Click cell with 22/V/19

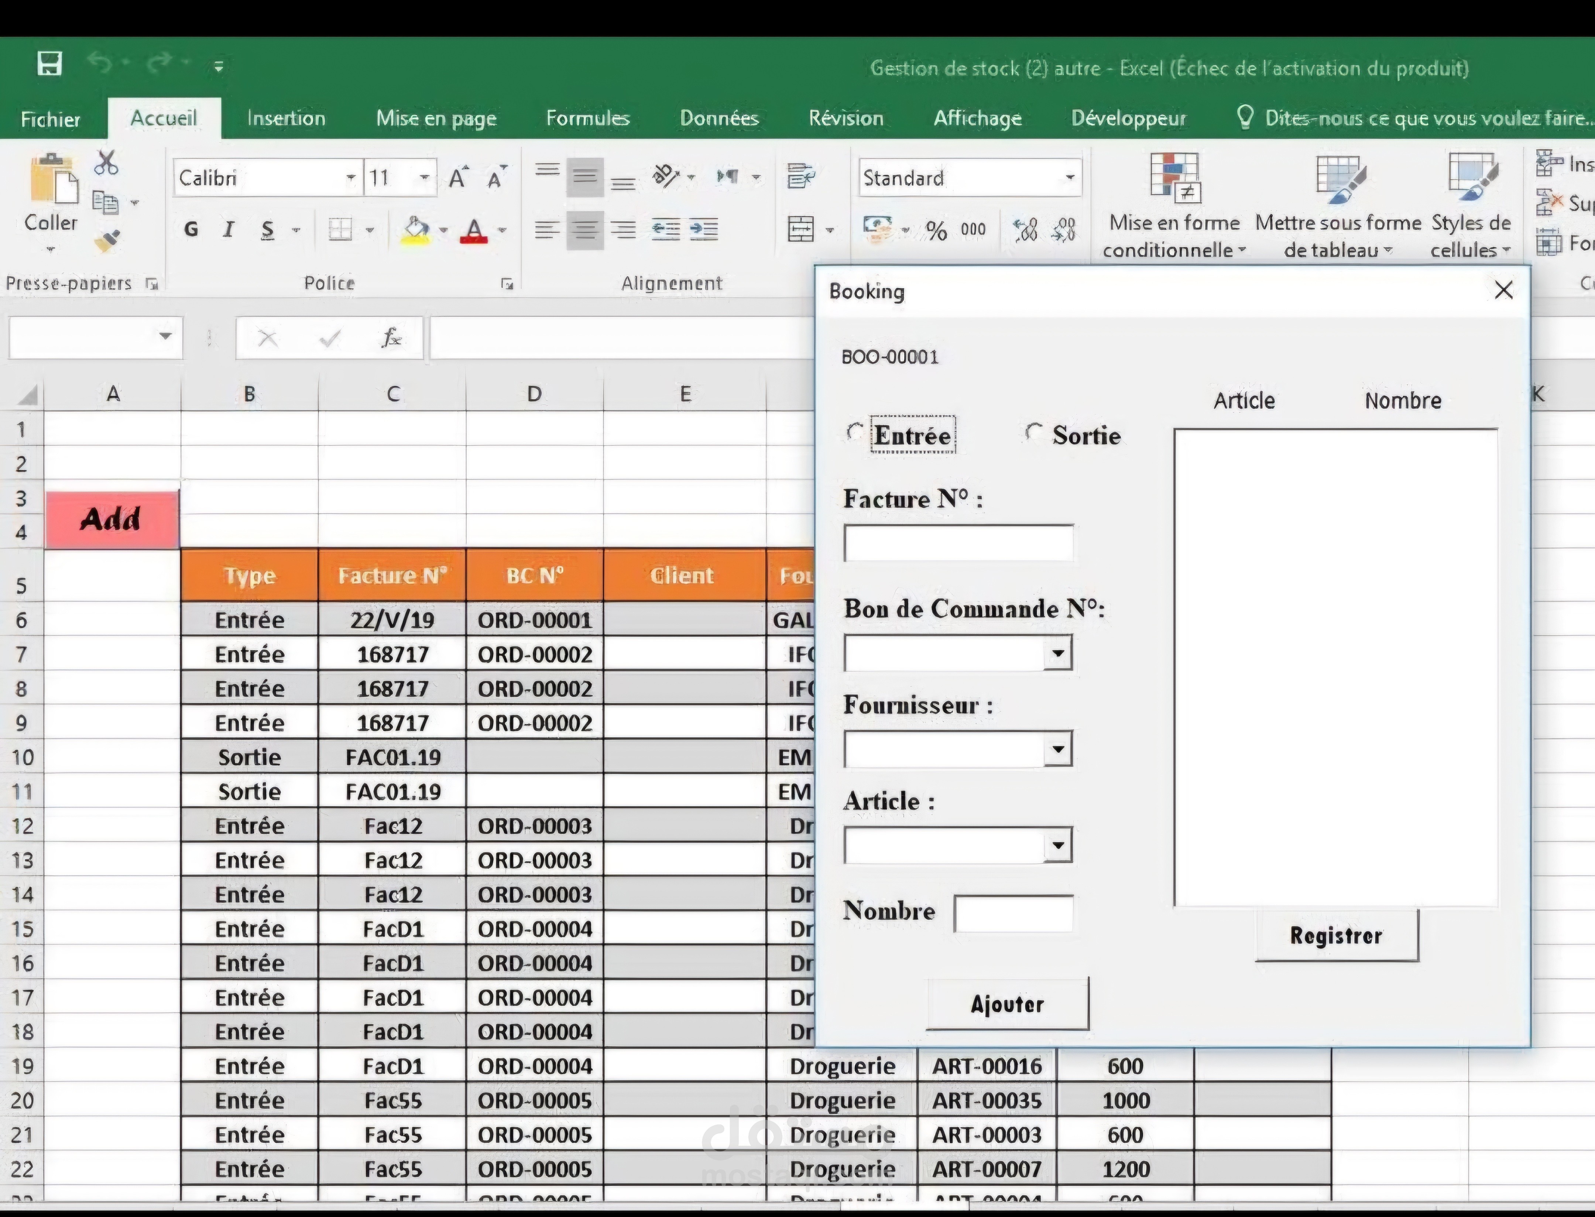pyautogui.click(x=392, y=620)
